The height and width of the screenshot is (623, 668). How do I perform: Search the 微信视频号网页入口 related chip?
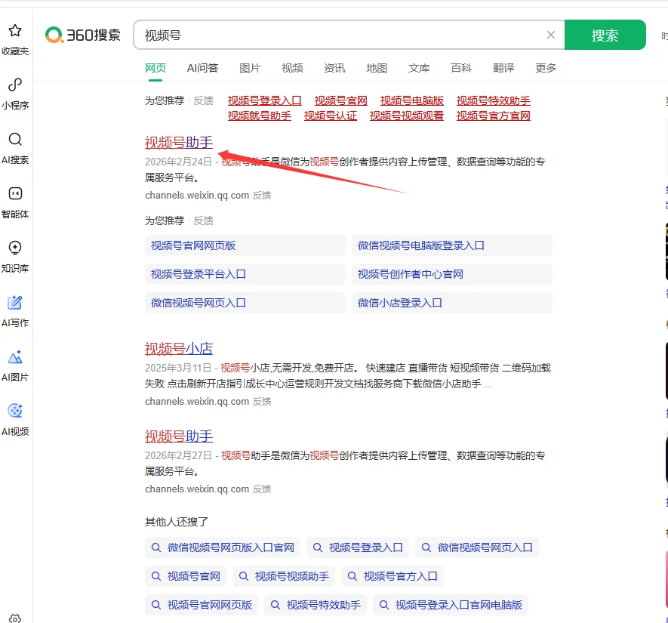[477, 547]
